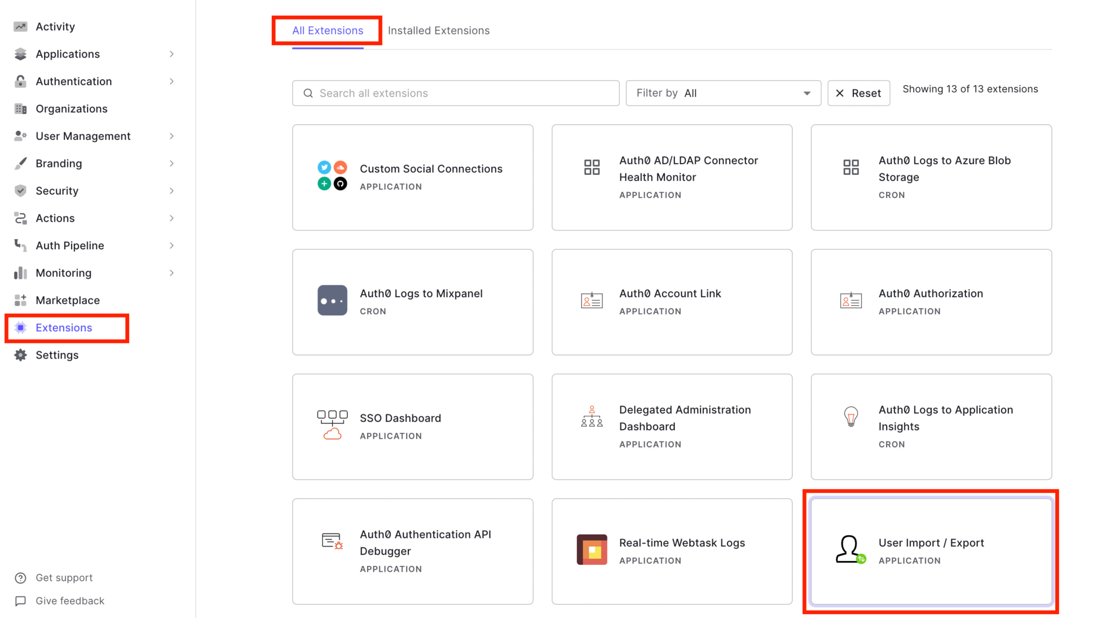Expand the Applications menu chevron
1102x618 pixels.
click(172, 54)
